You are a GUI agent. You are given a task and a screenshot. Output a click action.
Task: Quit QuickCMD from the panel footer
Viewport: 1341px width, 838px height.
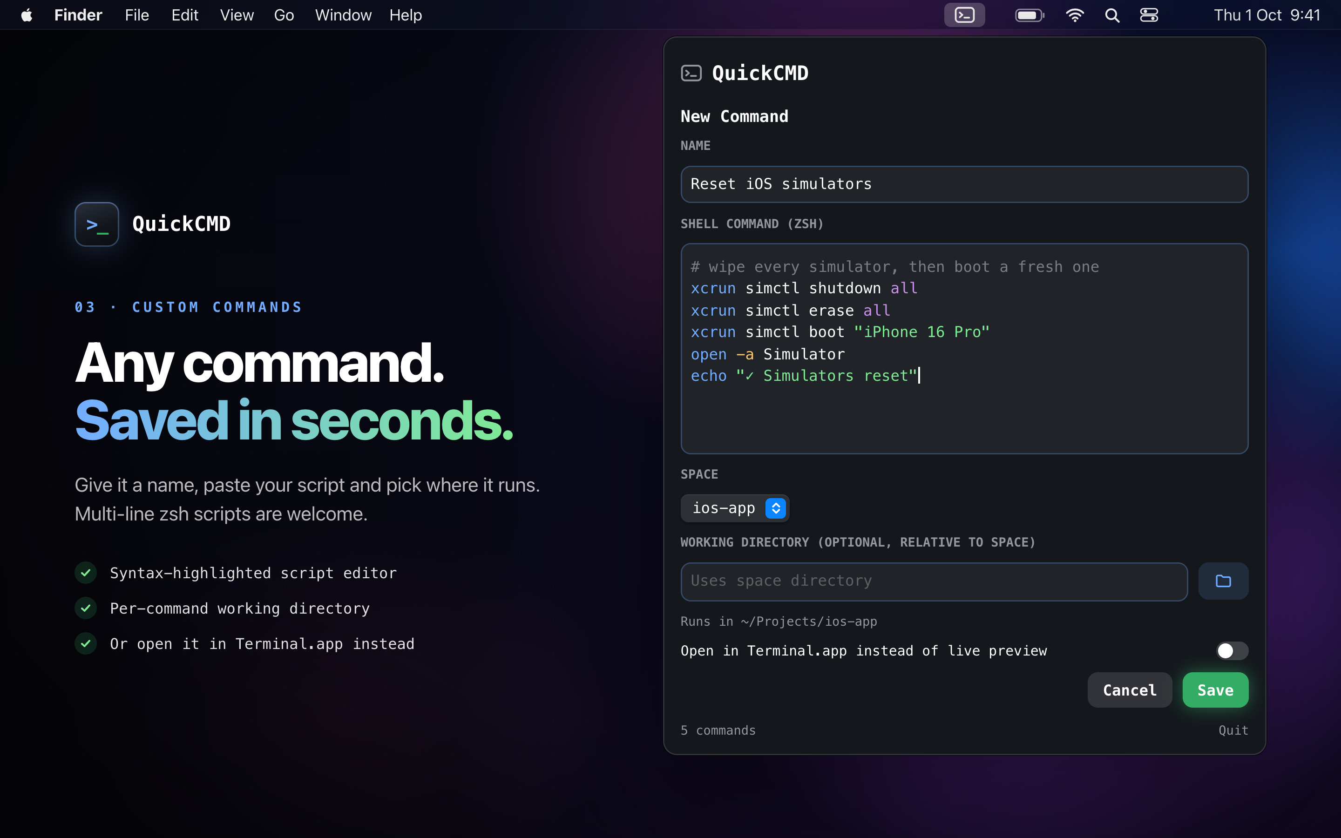pyautogui.click(x=1233, y=730)
